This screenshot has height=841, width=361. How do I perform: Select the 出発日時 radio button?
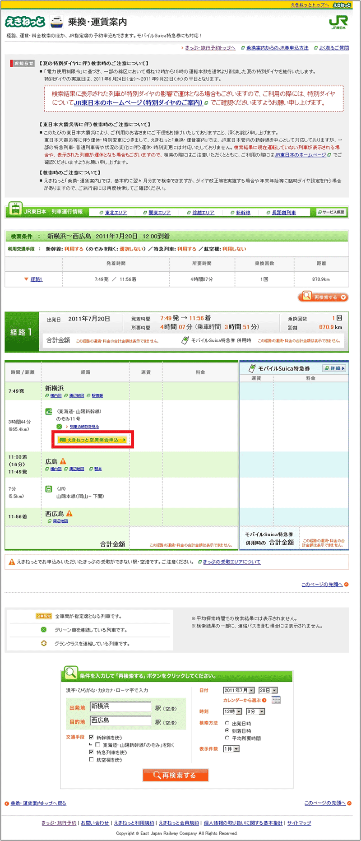pos(227,723)
